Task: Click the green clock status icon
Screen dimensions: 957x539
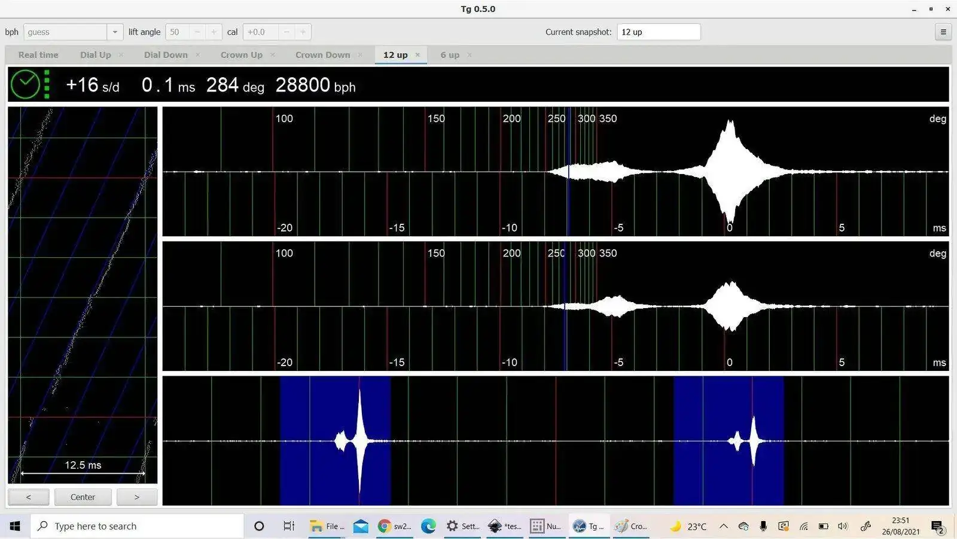Action: tap(26, 84)
